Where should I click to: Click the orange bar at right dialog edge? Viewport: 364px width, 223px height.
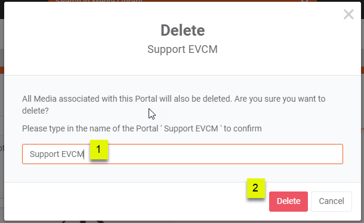362,70
